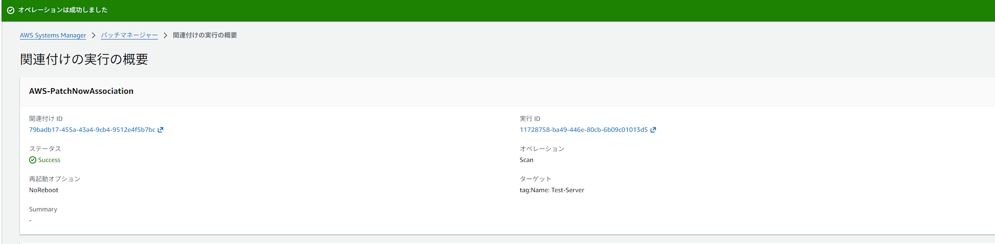Click the Scan operation value
Screen dimensions: 995x244
526,160
